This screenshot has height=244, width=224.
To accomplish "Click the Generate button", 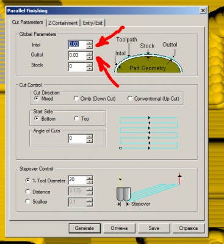I will tap(84, 228).
